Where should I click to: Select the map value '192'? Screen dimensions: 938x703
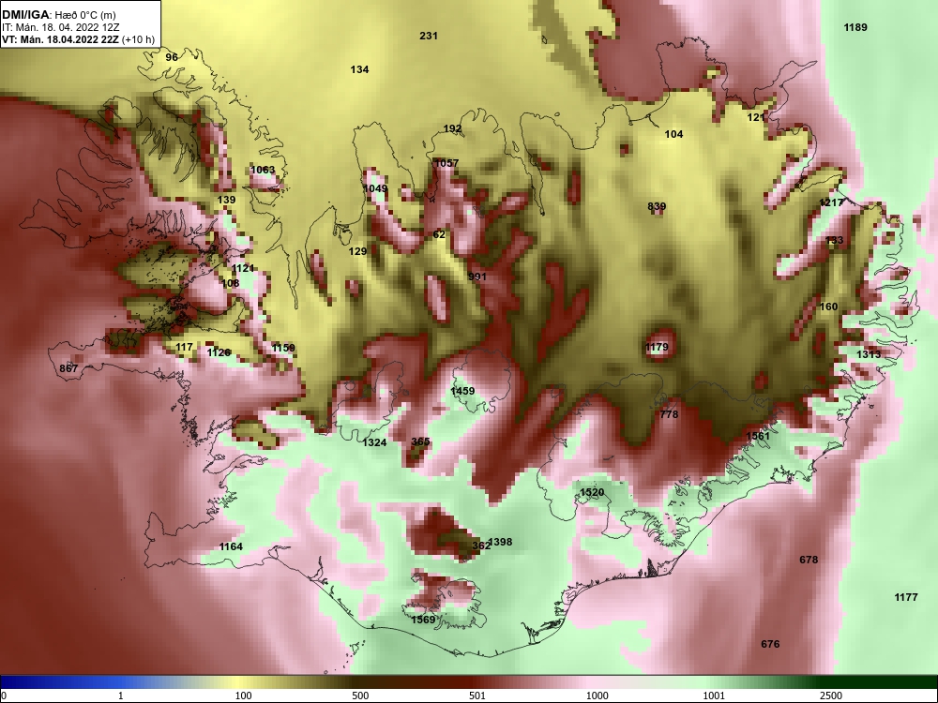(x=453, y=129)
